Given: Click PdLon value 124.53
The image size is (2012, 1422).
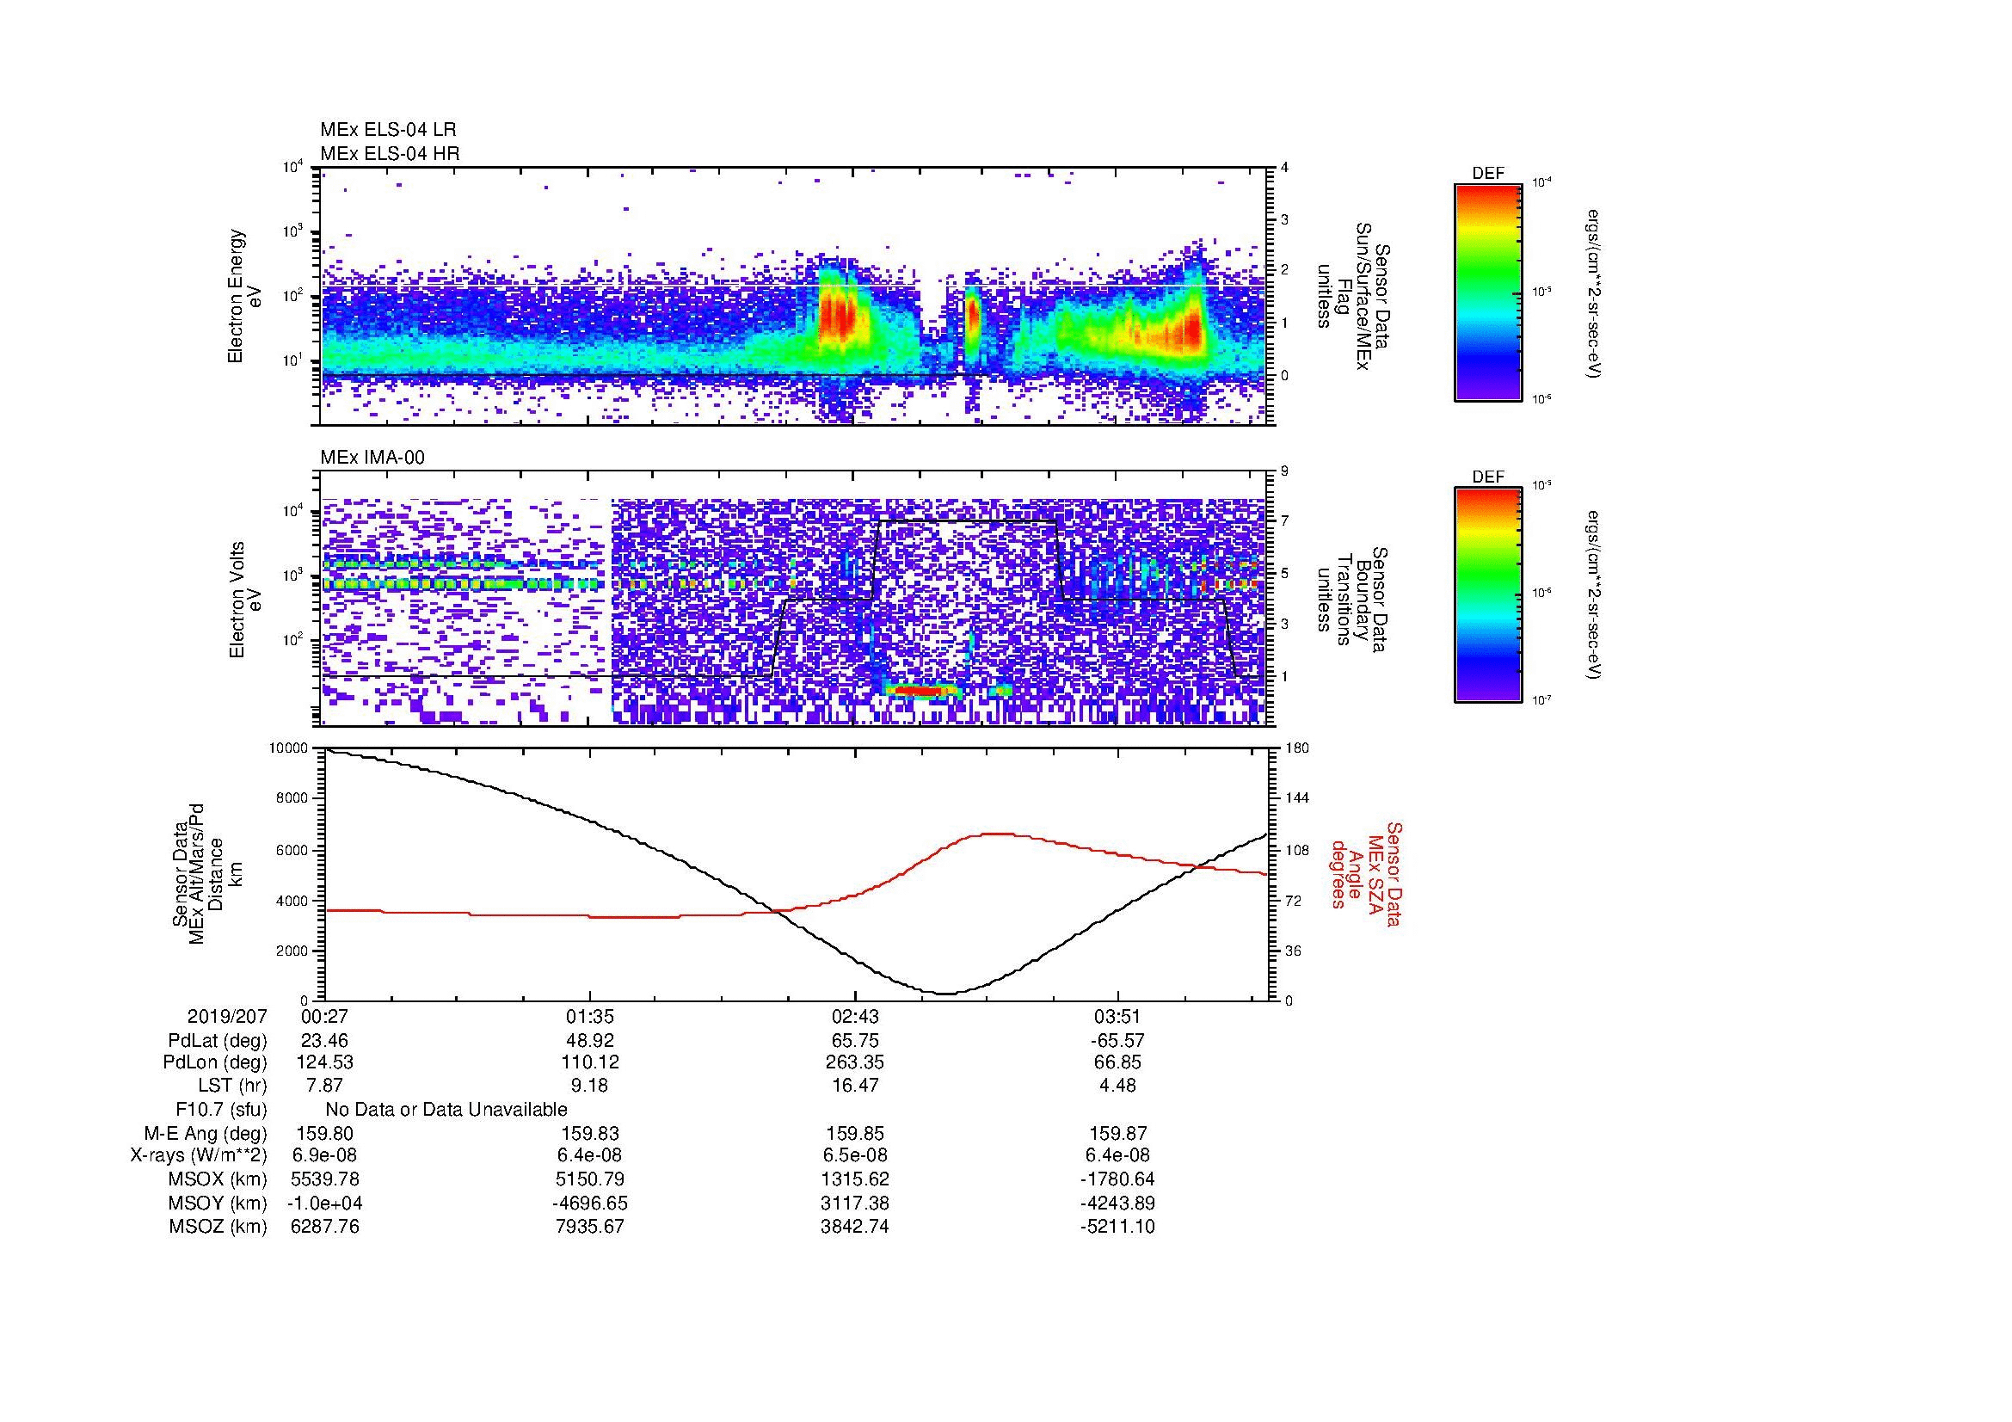Looking at the screenshot, I should pyautogui.click(x=324, y=1062).
